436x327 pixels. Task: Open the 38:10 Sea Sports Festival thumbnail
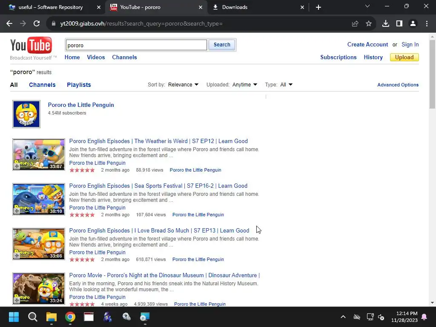[x=39, y=199]
